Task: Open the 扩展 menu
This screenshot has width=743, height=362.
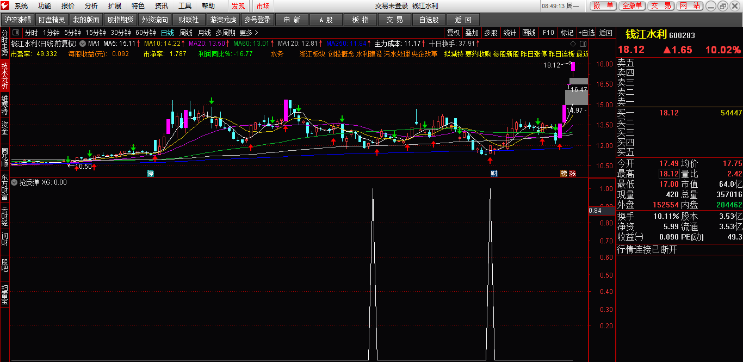Action: coord(115,6)
